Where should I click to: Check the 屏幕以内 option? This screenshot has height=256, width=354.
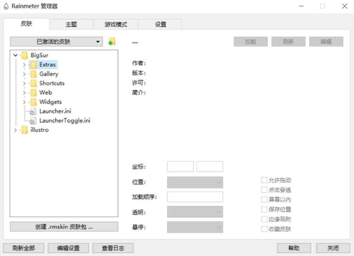tap(264, 199)
